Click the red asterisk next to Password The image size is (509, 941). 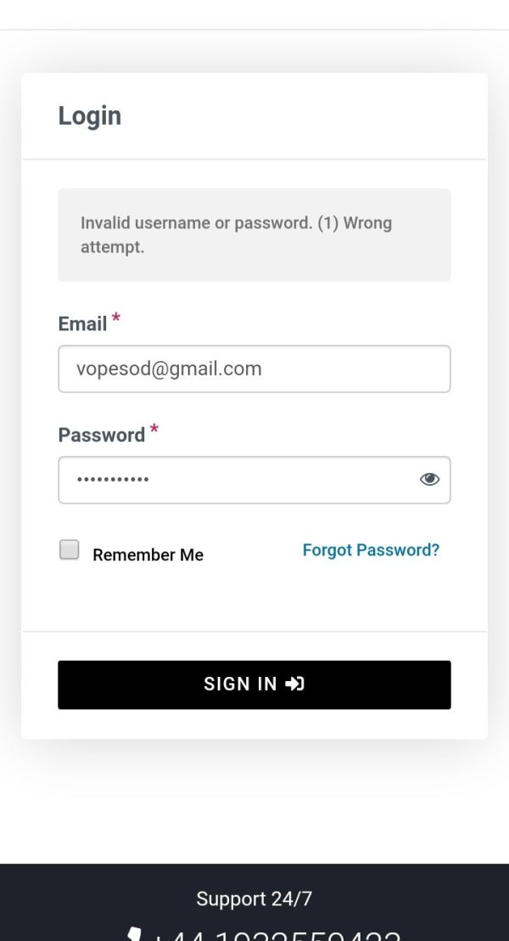(x=154, y=429)
